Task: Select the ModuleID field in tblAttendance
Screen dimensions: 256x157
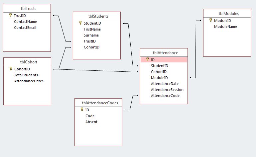Action: pyautogui.click(x=159, y=78)
